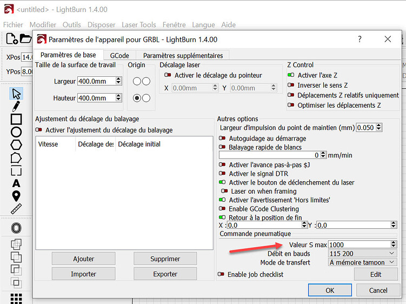Select the position marker pin tool

coord(16,196)
